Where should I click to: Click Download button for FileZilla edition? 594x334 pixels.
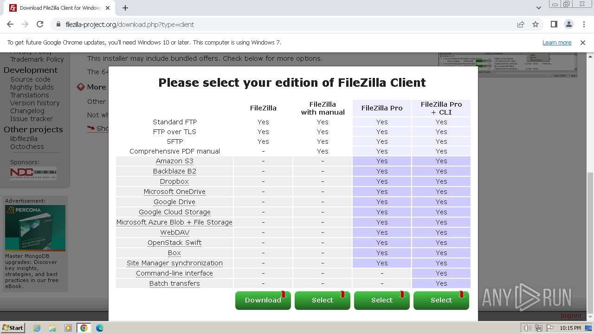pyautogui.click(x=263, y=300)
